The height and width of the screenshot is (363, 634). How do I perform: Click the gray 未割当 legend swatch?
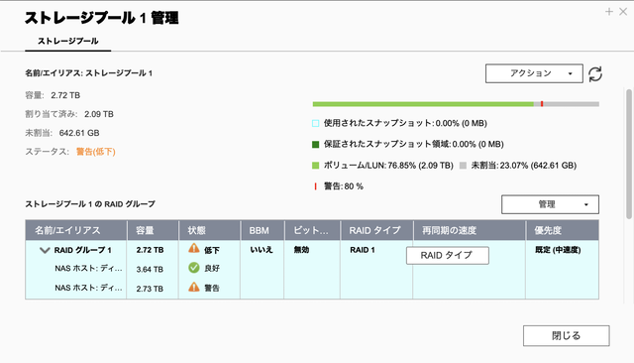point(464,165)
